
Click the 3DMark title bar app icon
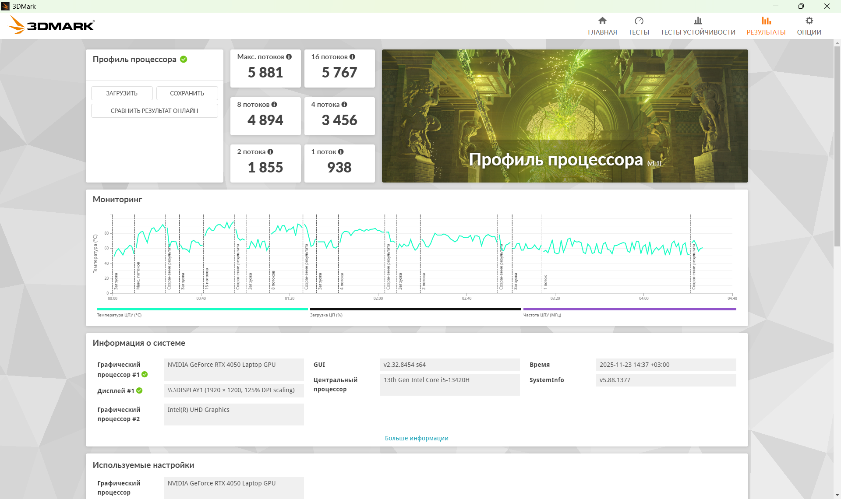(5, 6)
